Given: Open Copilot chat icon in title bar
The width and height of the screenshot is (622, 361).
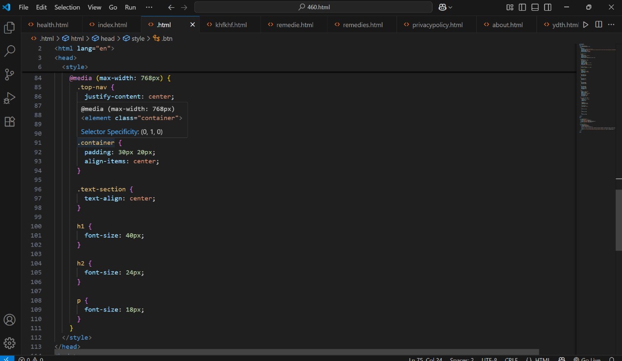Looking at the screenshot, I should pyautogui.click(x=442, y=7).
